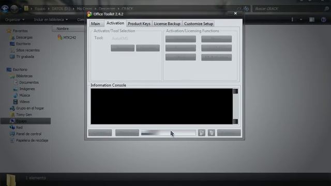Open Sitios recientes in sidebar

point(28,50)
